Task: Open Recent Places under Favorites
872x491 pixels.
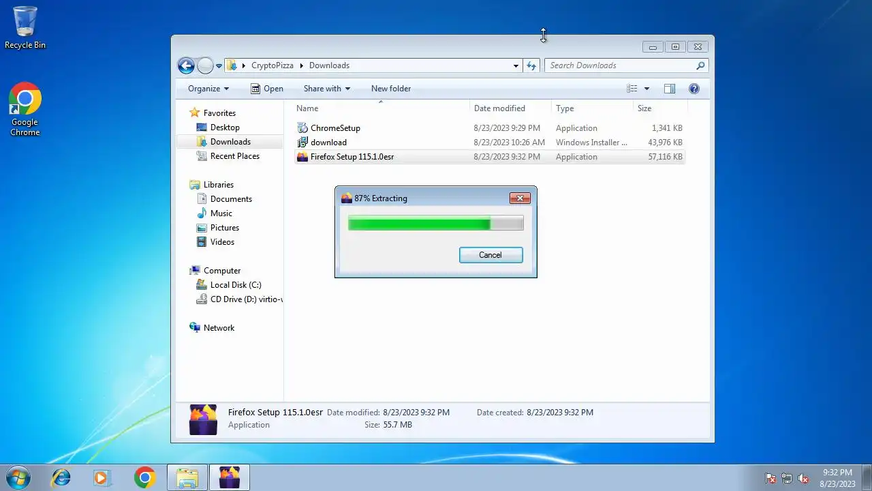Action: coord(235,156)
